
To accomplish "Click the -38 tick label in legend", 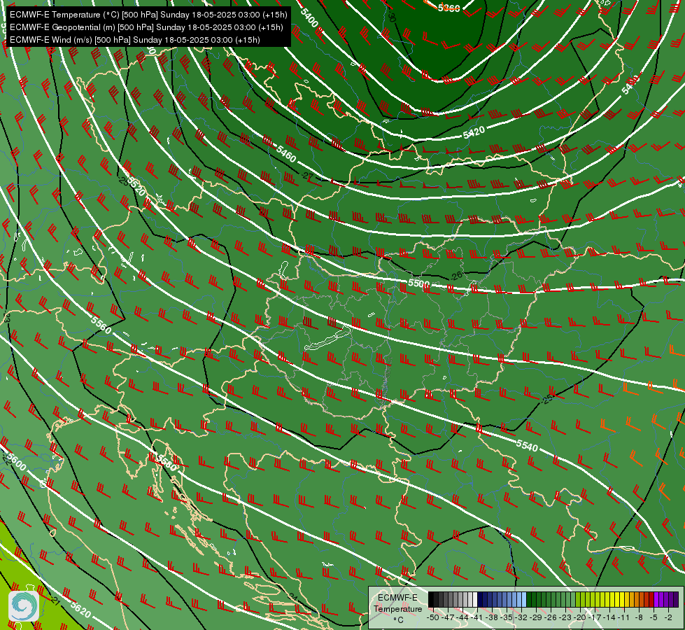I will click(x=491, y=618).
